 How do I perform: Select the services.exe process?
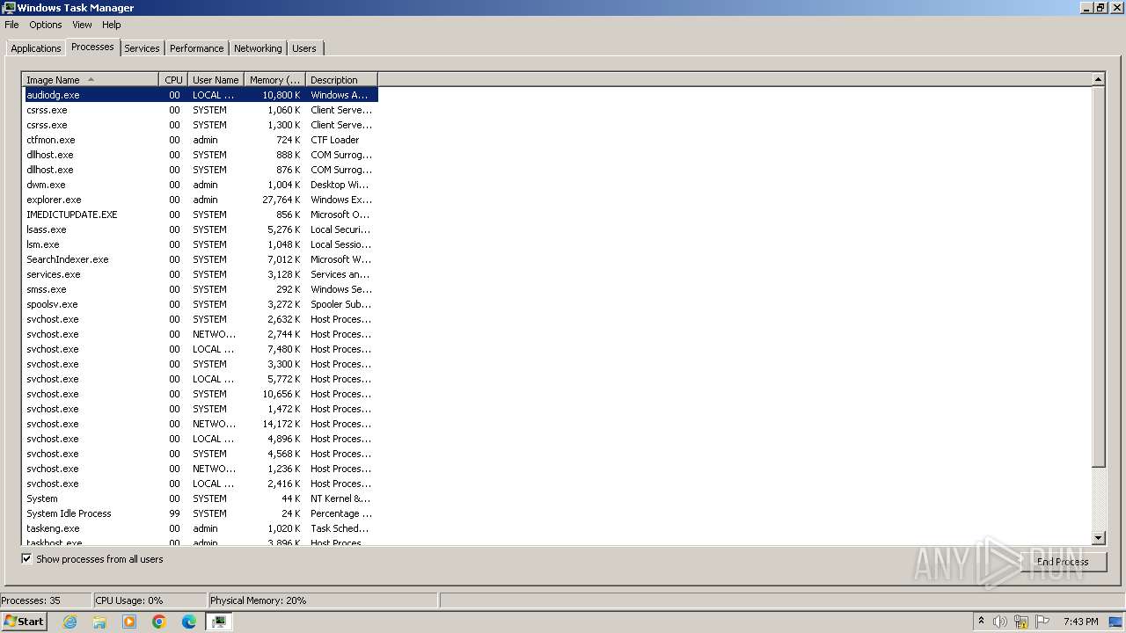coord(200,274)
